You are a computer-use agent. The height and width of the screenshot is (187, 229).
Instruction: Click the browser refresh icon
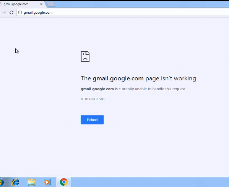[x=11, y=12]
